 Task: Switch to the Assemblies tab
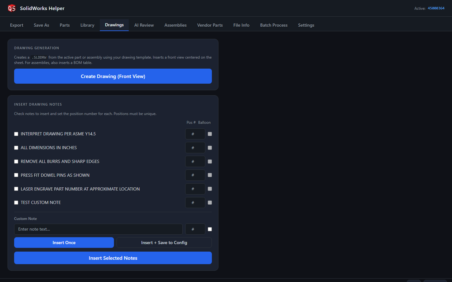(175, 25)
